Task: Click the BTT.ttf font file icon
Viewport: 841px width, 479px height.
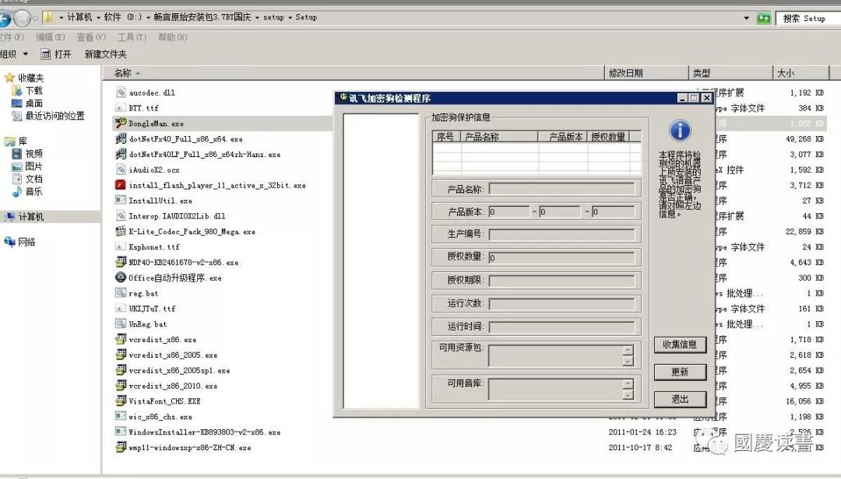Action: pos(121,107)
